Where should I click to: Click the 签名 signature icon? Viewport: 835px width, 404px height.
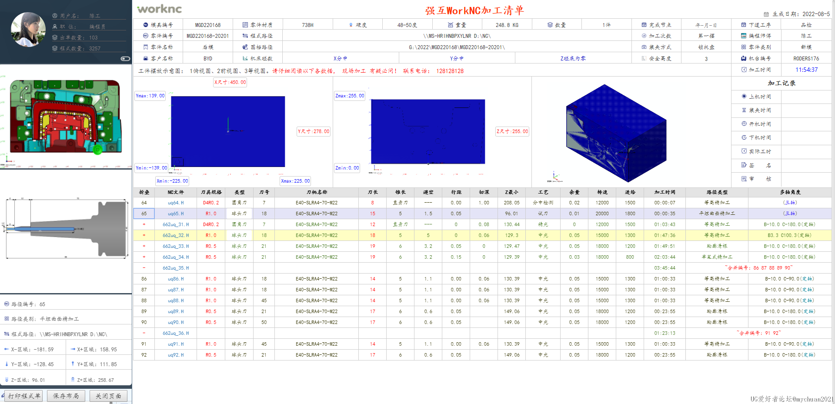point(744,165)
